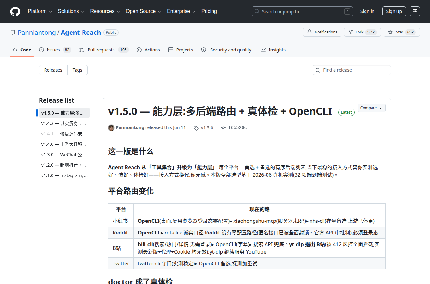The width and height of the screenshot is (430, 284).
Task: Select v1.1.0 Instagram release
Action: pyautogui.click(x=64, y=175)
